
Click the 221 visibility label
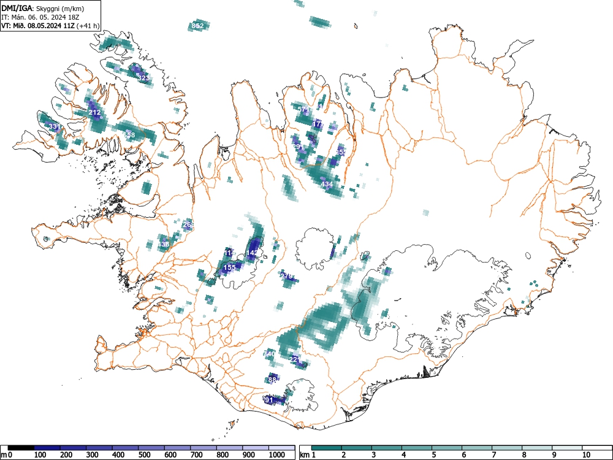pos(295,359)
